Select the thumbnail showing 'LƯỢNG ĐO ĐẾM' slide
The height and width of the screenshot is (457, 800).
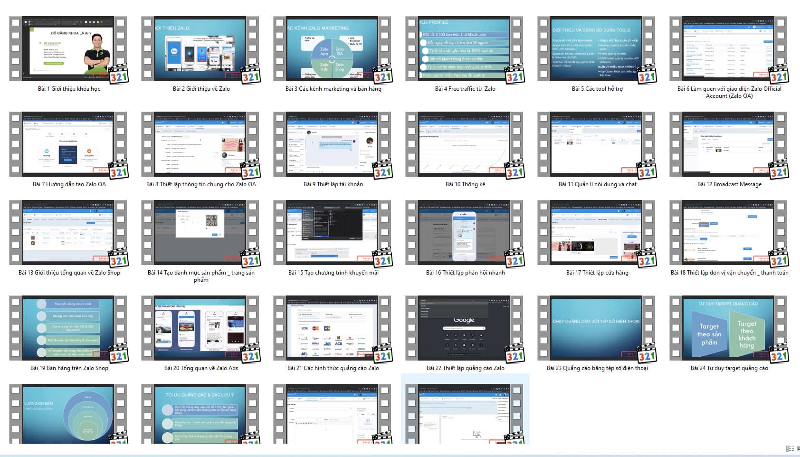coord(68,414)
